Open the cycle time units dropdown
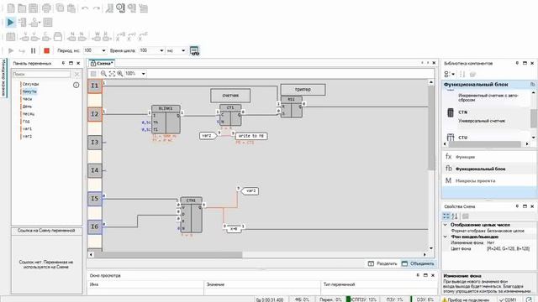 click(183, 50)
